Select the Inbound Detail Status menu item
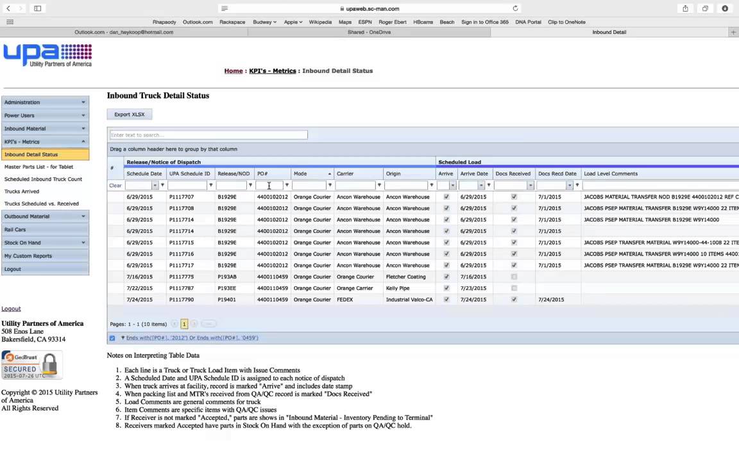Viewport: 739px width, 461px height. point(46,154)
